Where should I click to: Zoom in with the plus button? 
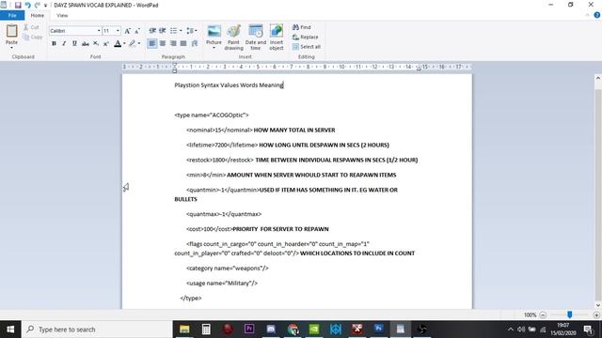[x=596, y=315]
